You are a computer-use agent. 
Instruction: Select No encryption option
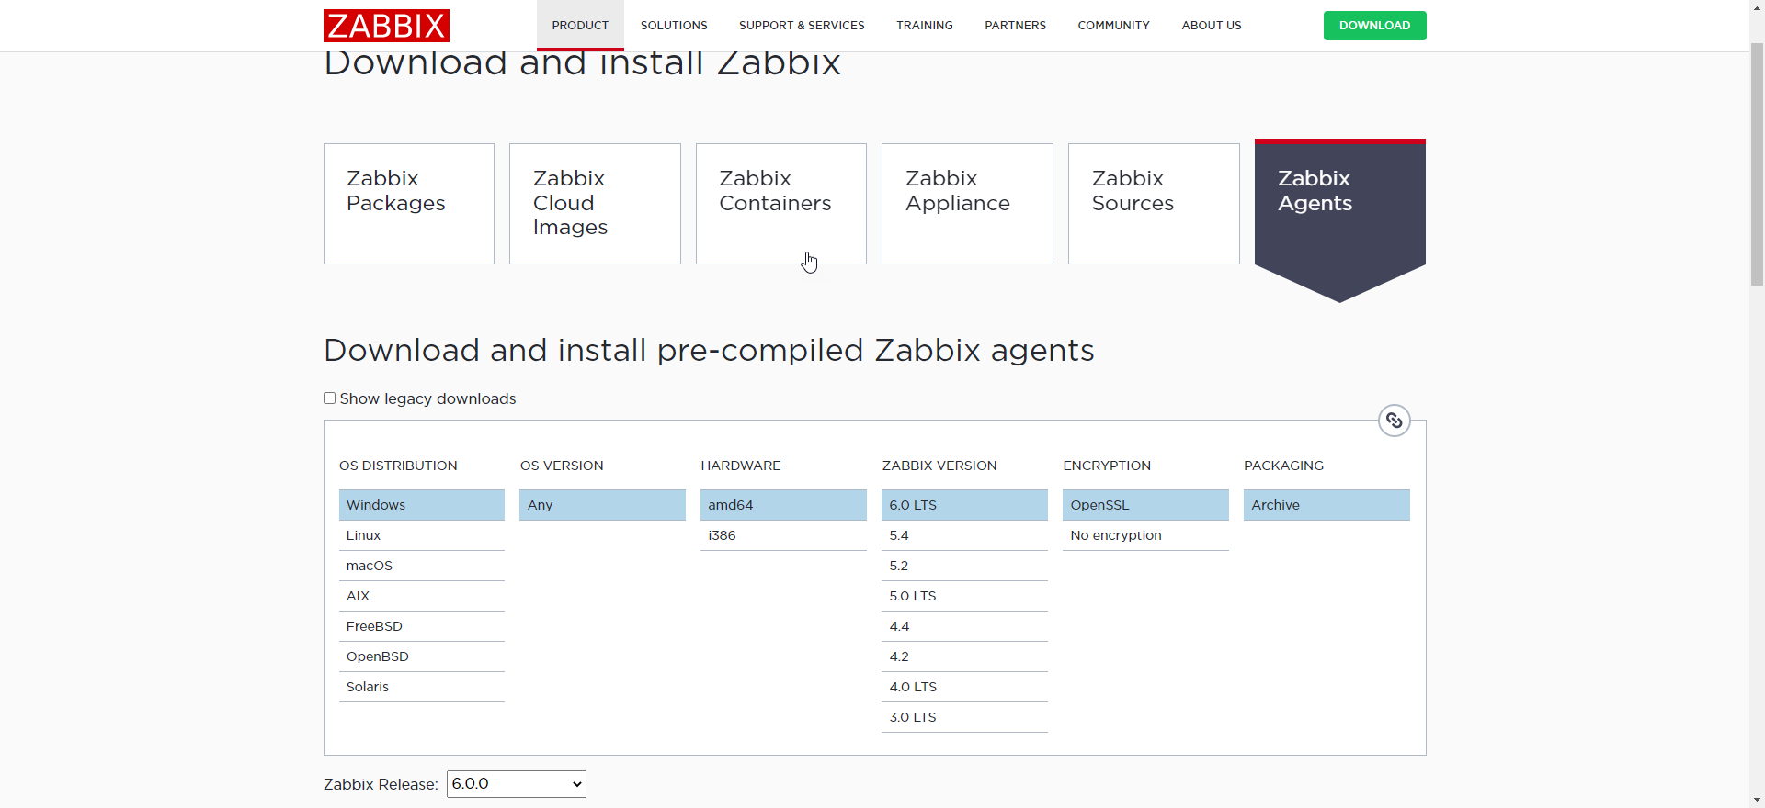tap(1145, 535)
